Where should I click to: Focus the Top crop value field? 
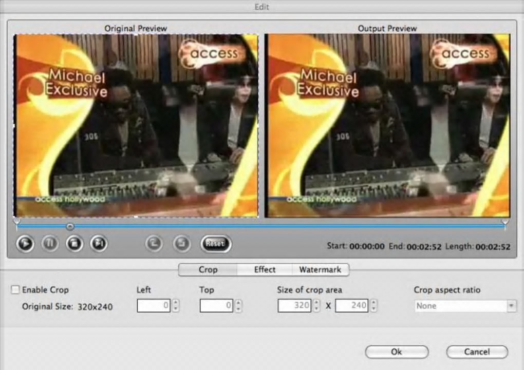(216, 305)
